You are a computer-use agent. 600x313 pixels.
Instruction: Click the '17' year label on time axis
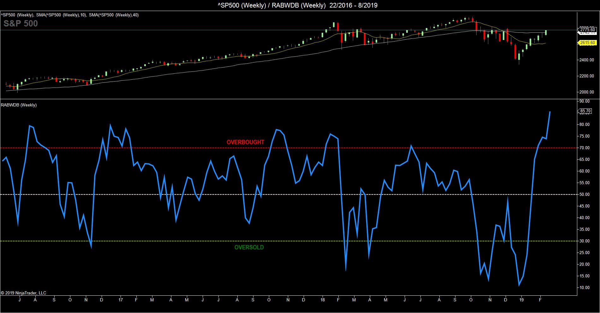(121, 300)
